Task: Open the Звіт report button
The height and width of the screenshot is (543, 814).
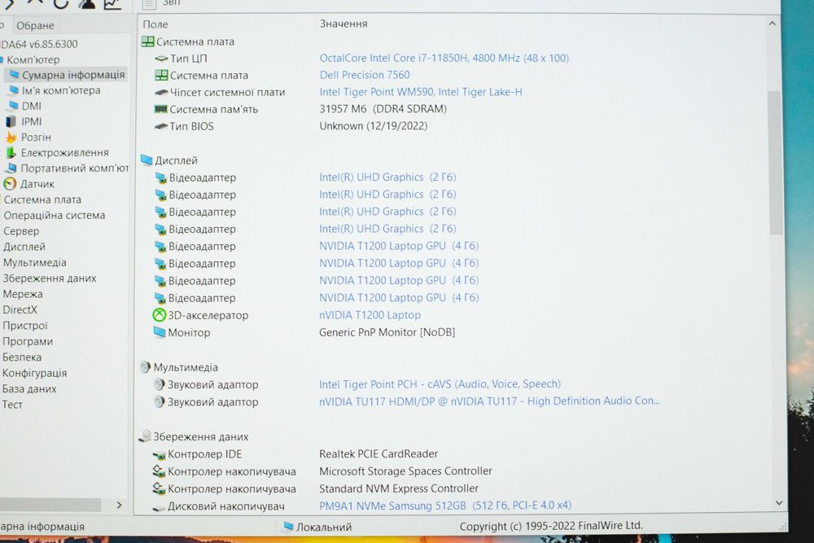Action: 162,3
